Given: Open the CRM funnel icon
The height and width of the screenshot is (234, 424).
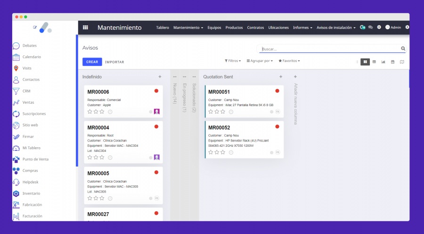Looking at the screenshot, I should [16, 91].
